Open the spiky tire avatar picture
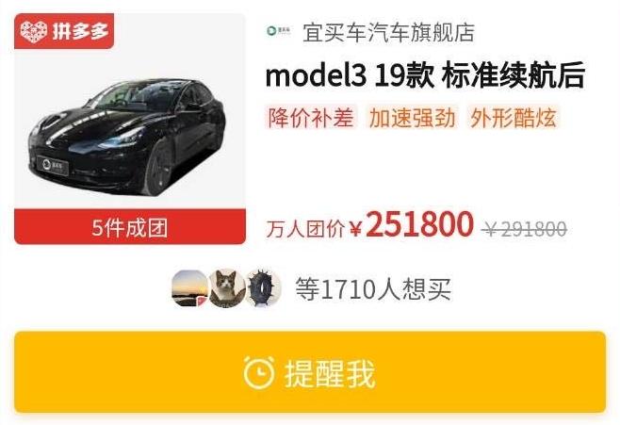This screenshot has height=425, width=620. pos(263,288)
